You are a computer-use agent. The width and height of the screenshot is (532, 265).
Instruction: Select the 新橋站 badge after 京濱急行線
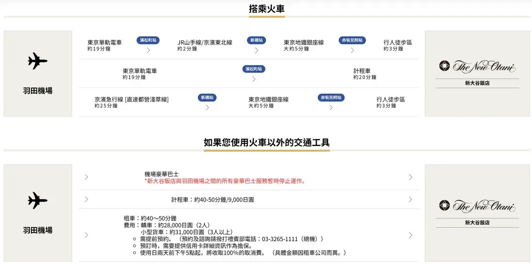click(x=207, y=98)
